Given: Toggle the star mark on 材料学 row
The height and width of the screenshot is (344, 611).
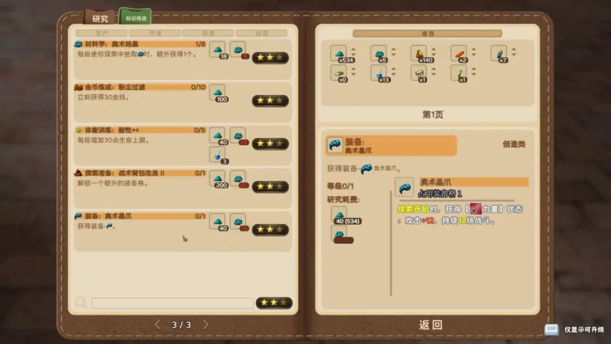Looking at the screenshot, I should [x=270, y=58].
